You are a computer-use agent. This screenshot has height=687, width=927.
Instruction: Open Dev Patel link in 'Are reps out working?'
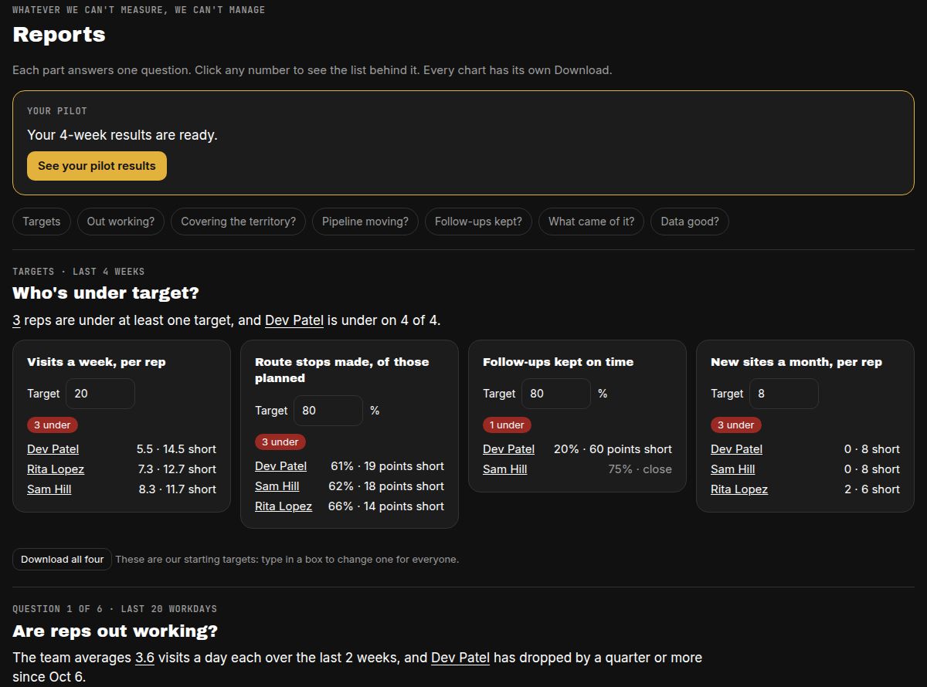pyautogui.click(x=460, y=658)
